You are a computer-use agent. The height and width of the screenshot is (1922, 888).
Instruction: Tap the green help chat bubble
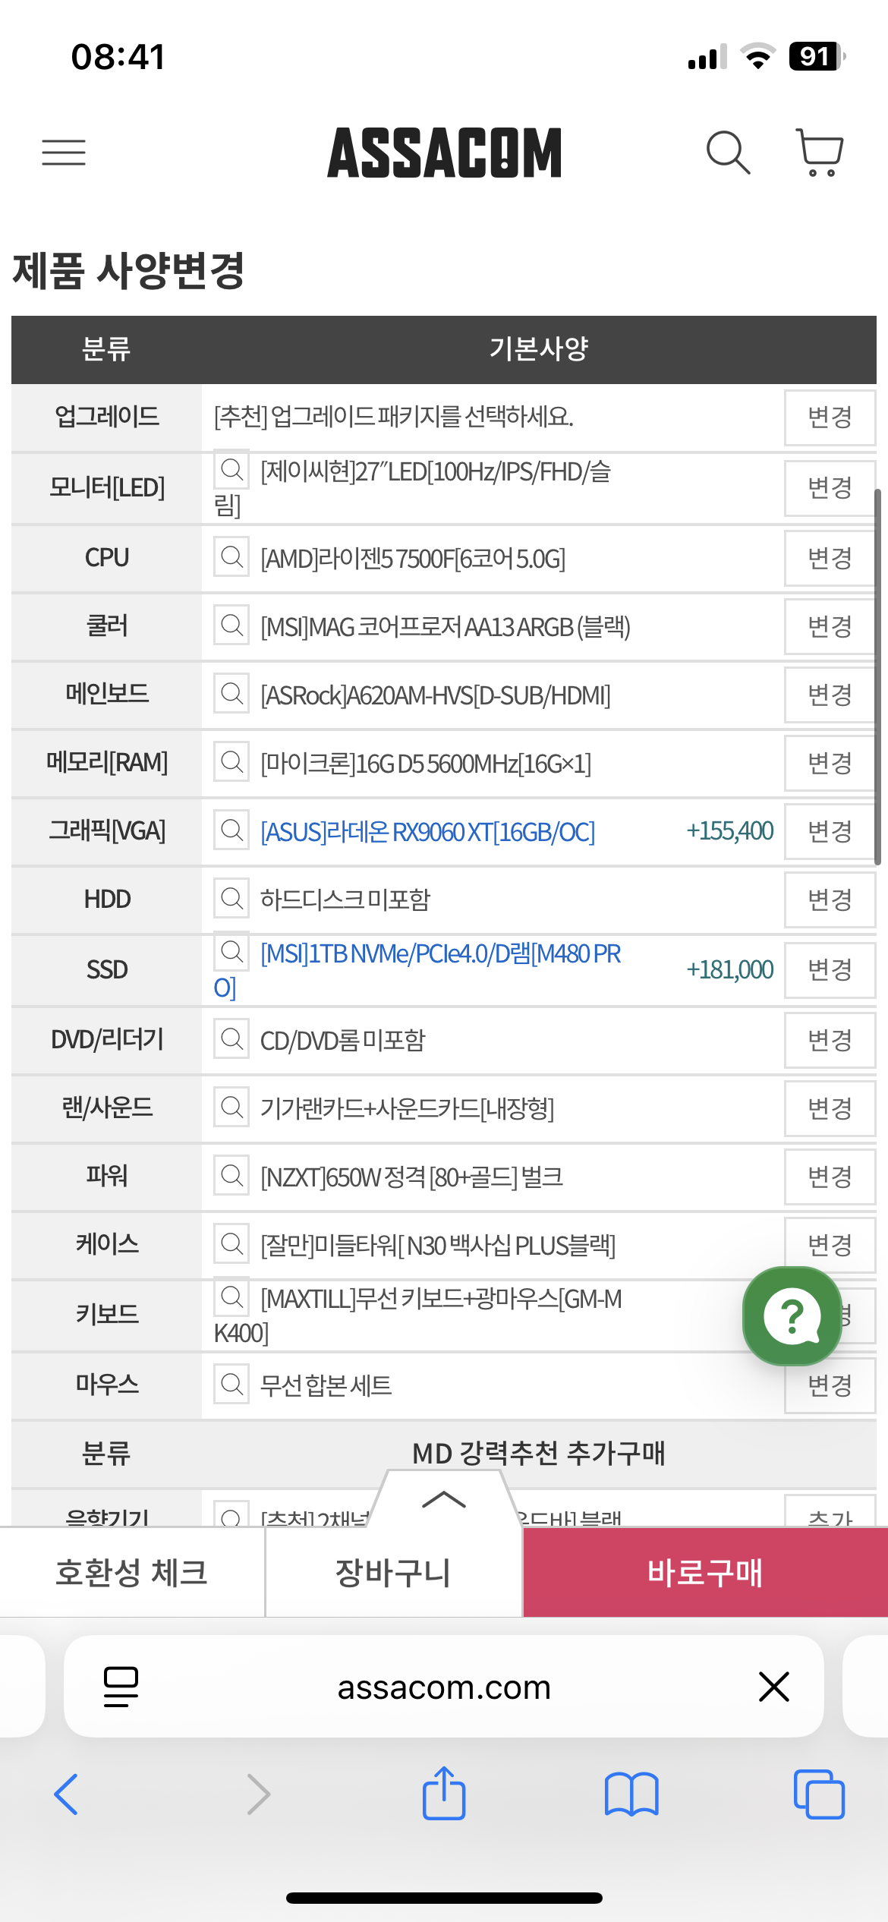pos(792,1316)
